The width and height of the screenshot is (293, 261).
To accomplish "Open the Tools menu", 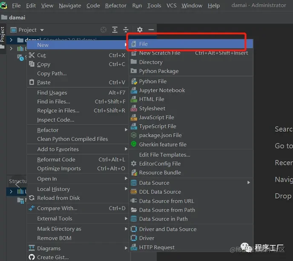I will click(154, 6).
